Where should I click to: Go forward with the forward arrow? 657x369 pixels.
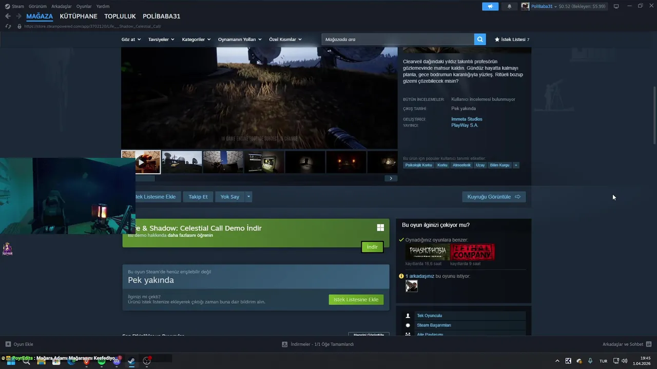[x=19, y=16]
